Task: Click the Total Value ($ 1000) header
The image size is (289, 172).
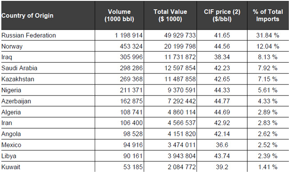Action: 170,15
